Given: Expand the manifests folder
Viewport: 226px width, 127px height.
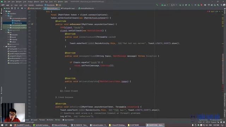Looking at the screenshot, I should [6, 14].
